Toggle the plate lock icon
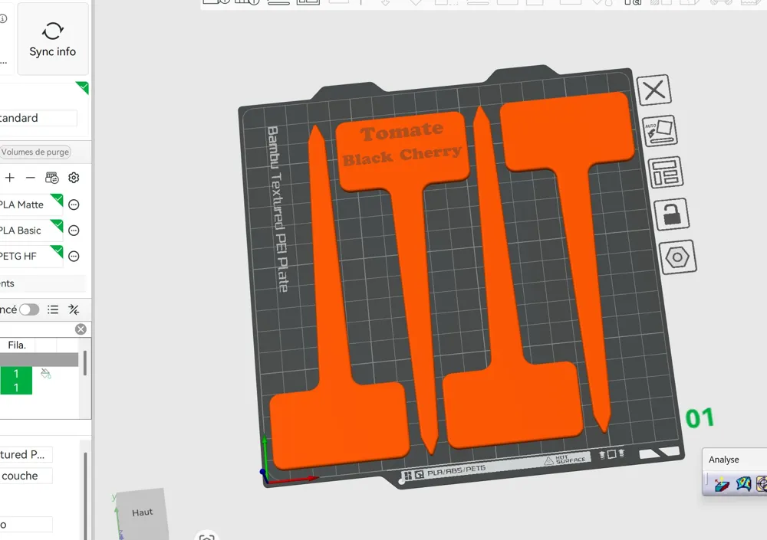Screen dimensions: 767x540 point(672,214)
